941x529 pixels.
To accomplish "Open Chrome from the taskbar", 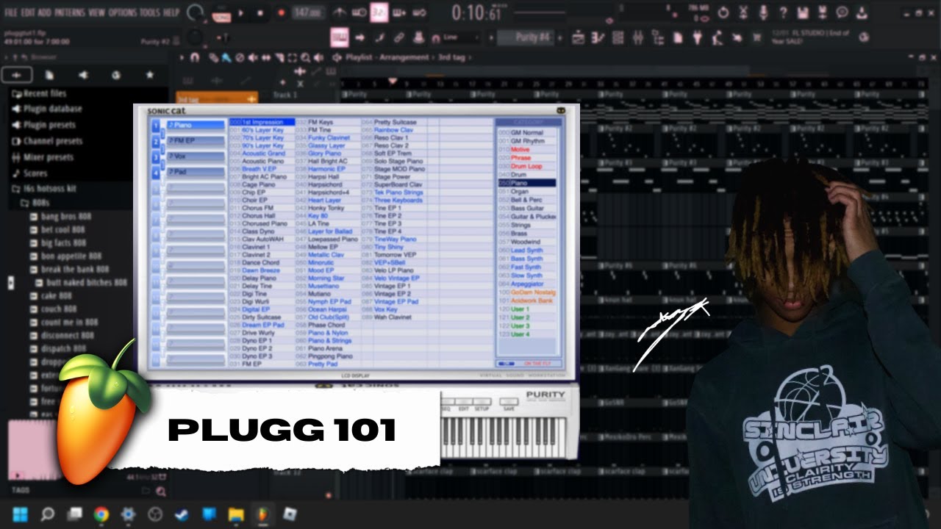I will 101,514.
